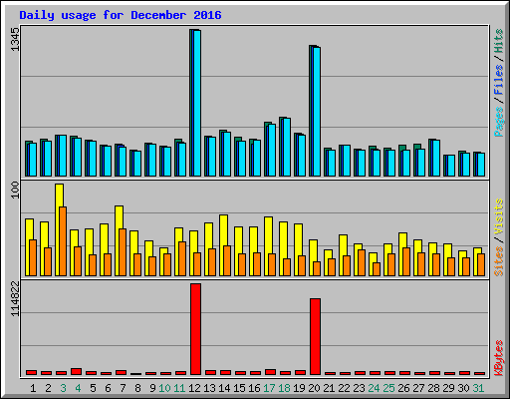510x399 pixels.
Task: Click the 'Sites' legend label
Action: tap(498, 261)
